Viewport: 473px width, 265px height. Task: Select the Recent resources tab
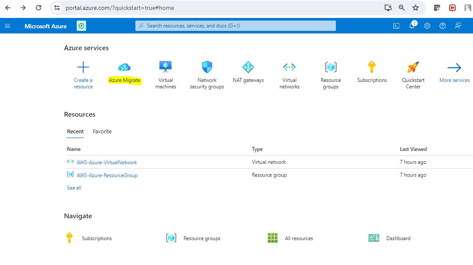(x=75, y=132)
